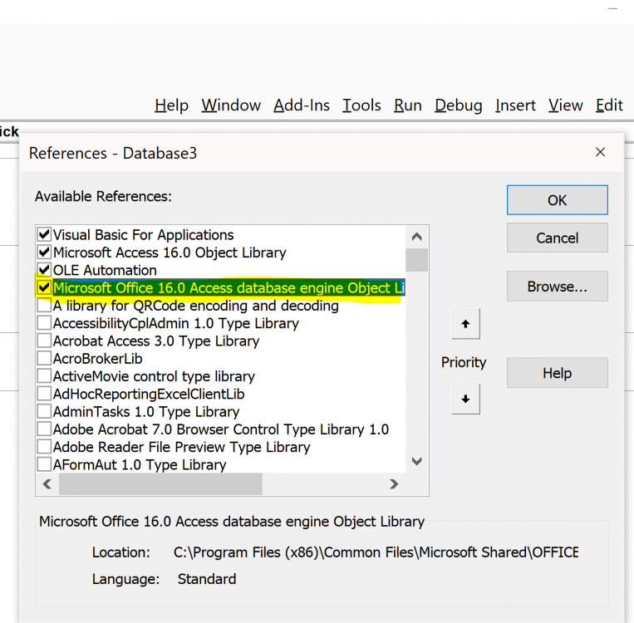Viewport: 634px width, 623px height.
Task: Check Acrobat Access 3.0 Type Library
Action: point(44,341)
